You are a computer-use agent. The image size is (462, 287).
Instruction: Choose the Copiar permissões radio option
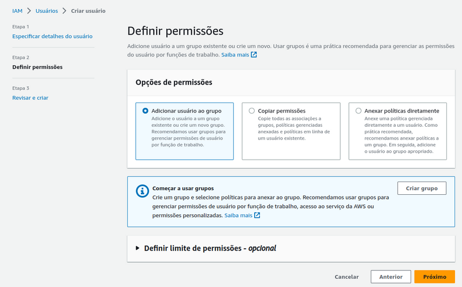coord(252,111)
